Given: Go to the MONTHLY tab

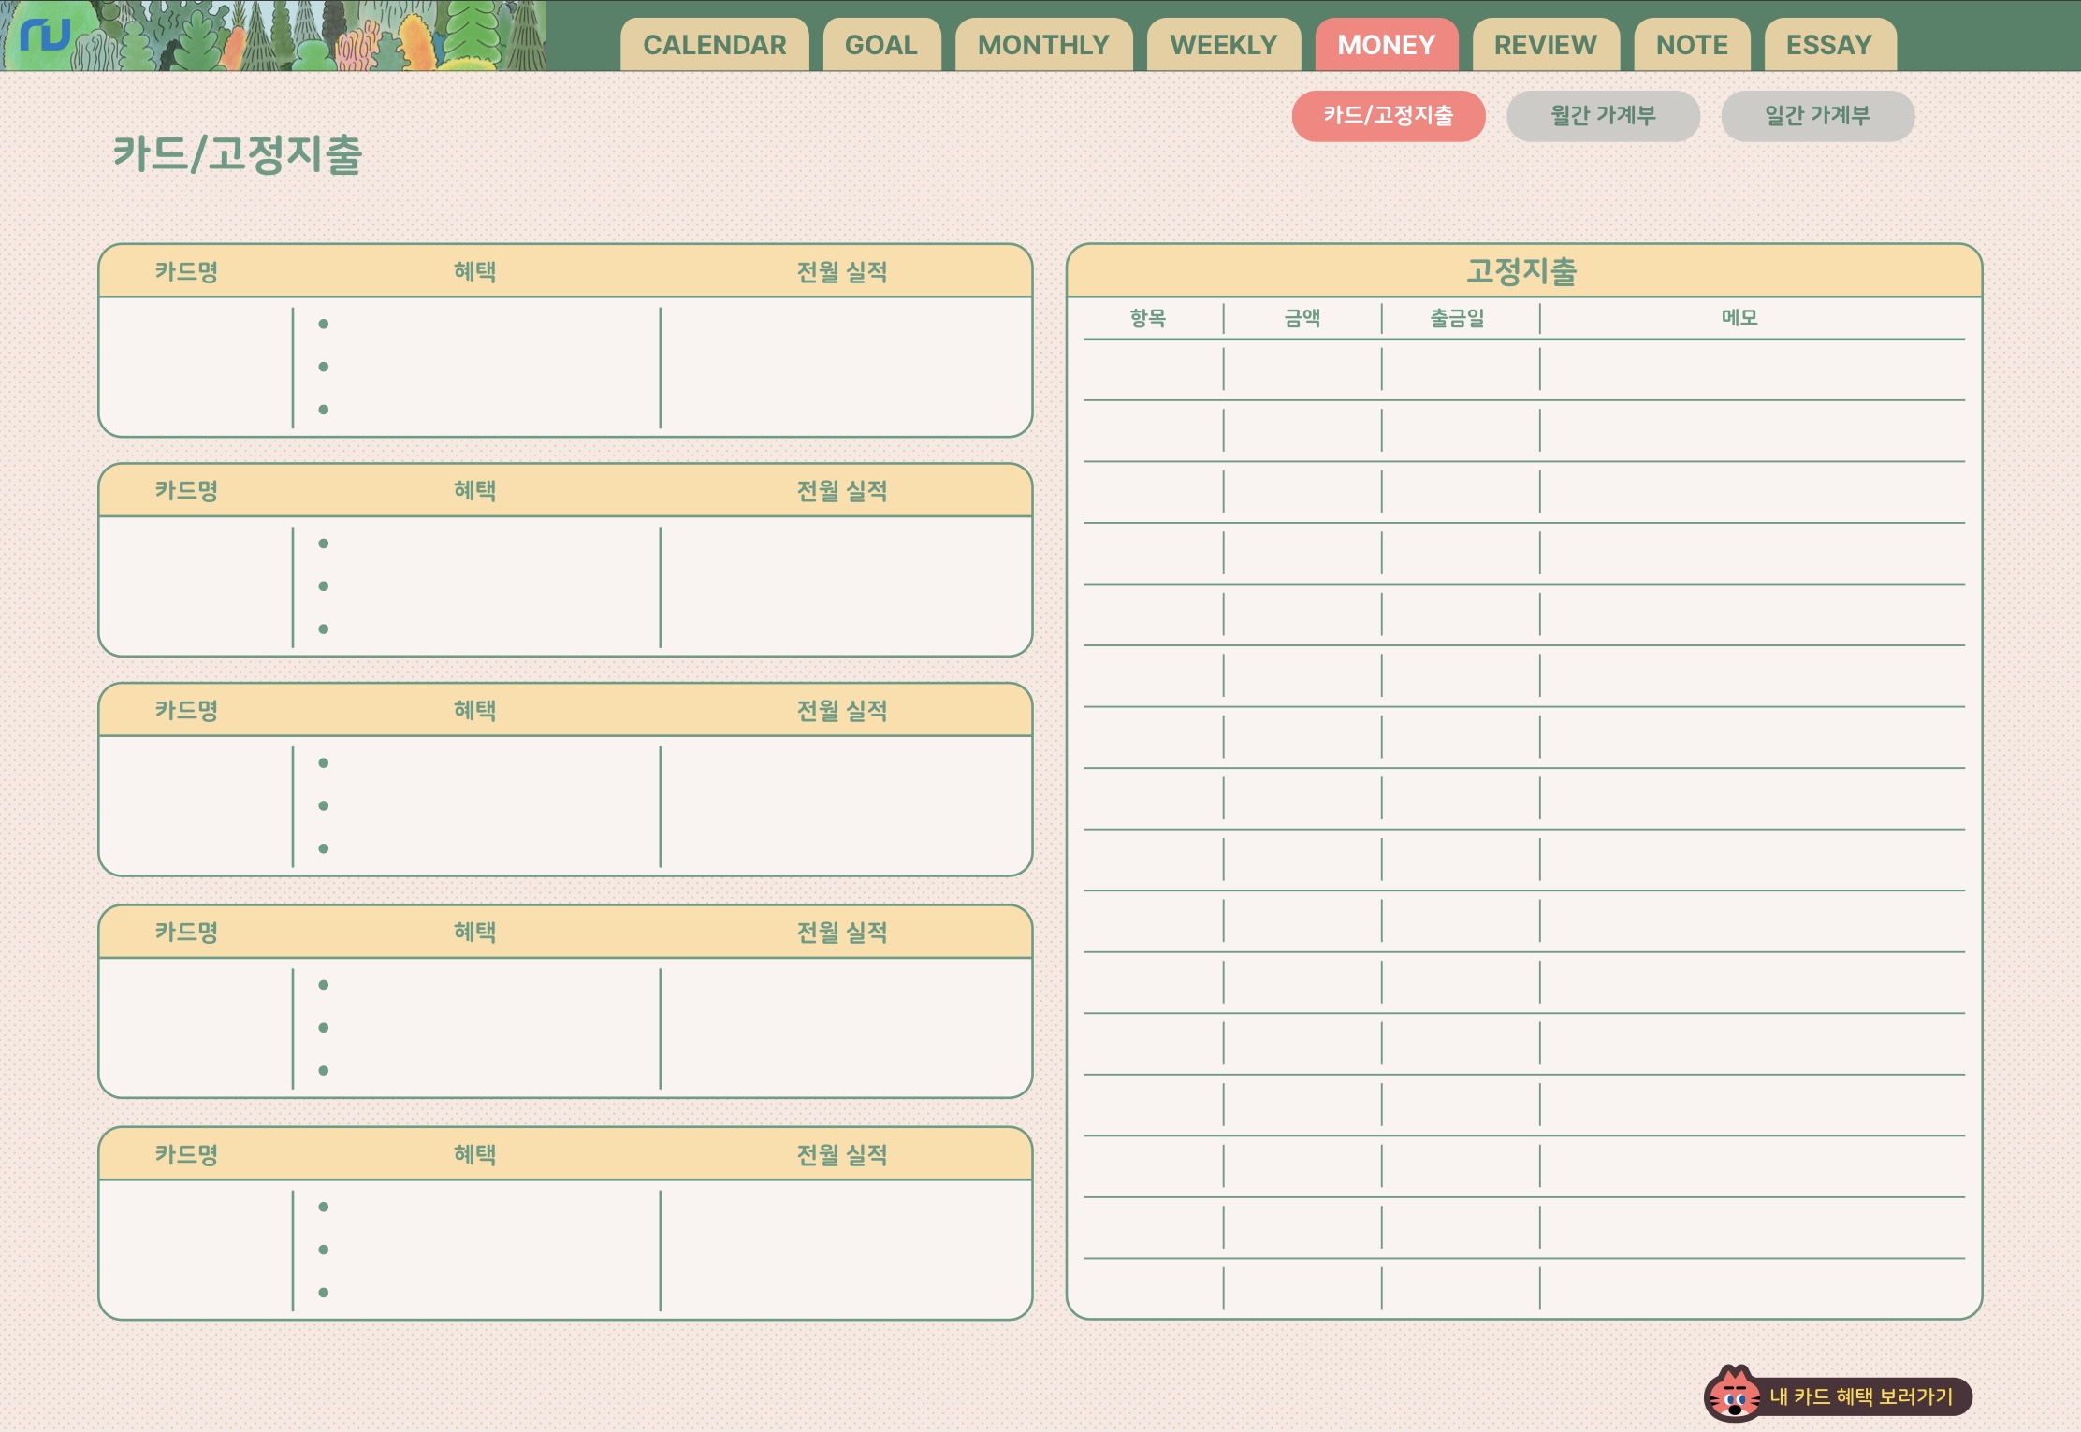Looking at the screenshot, I should pyautogui.click(x=1042, y=45).
